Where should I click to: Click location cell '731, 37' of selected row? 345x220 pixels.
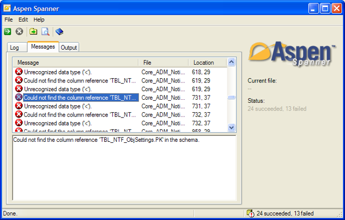point(201,98)
